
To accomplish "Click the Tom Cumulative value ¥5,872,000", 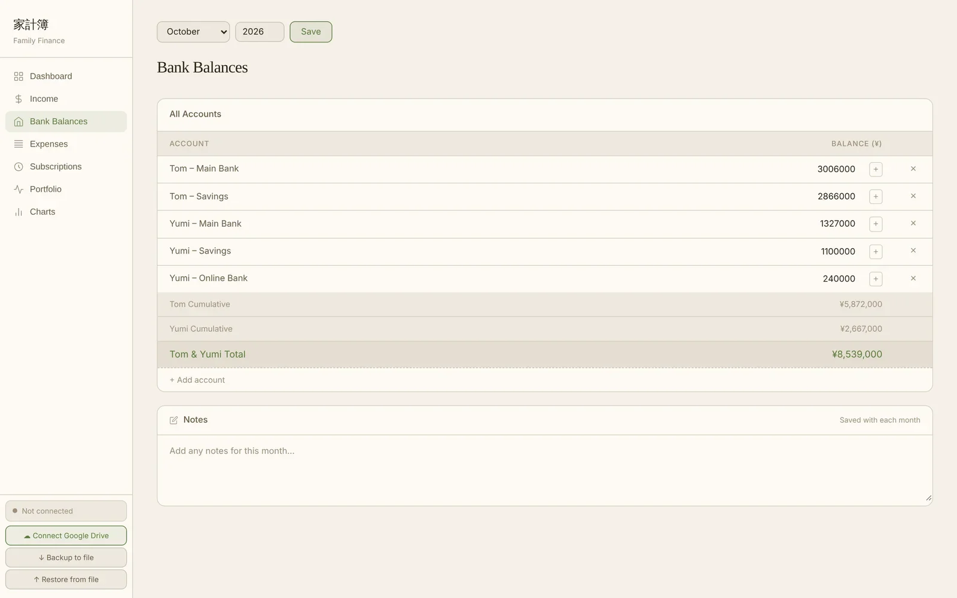I will [x=861, y=304].
